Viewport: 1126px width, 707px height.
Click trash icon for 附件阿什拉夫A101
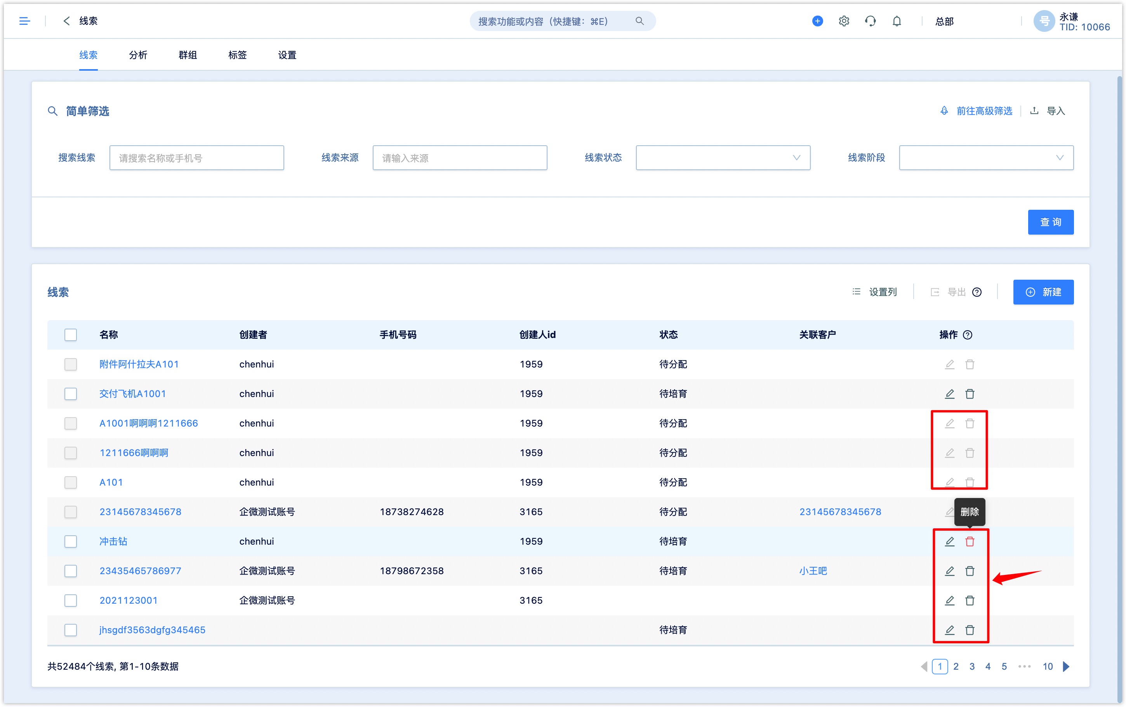[970, 364]
